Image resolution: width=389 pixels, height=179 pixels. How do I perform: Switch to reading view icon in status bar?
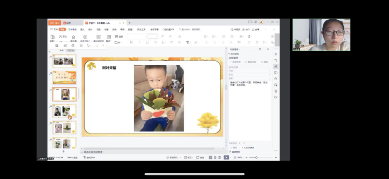[x=220, y=157]
